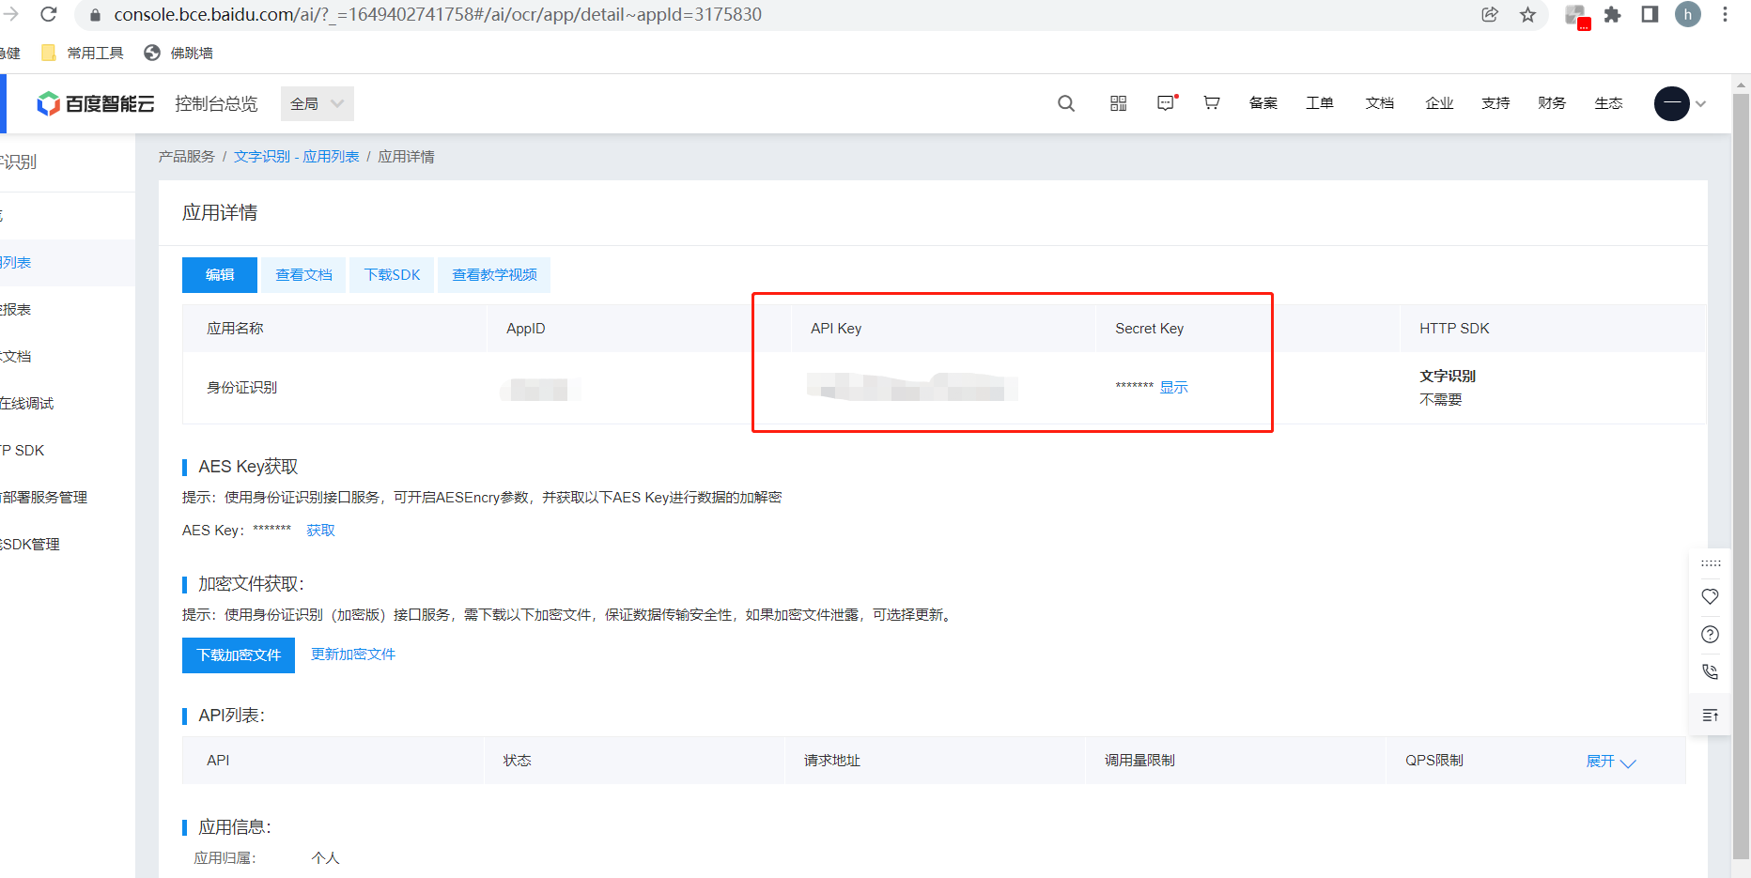1751x878 pixels.
Task: Open the 工单 menu
Action: (1320, 103)
